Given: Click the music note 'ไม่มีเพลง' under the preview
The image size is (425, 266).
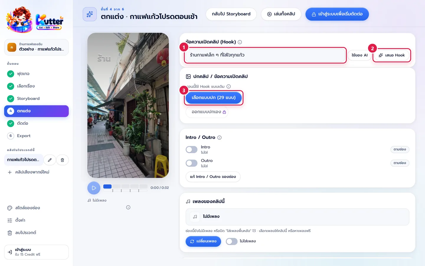Looking at the screenshot, I should pos(97,200).
